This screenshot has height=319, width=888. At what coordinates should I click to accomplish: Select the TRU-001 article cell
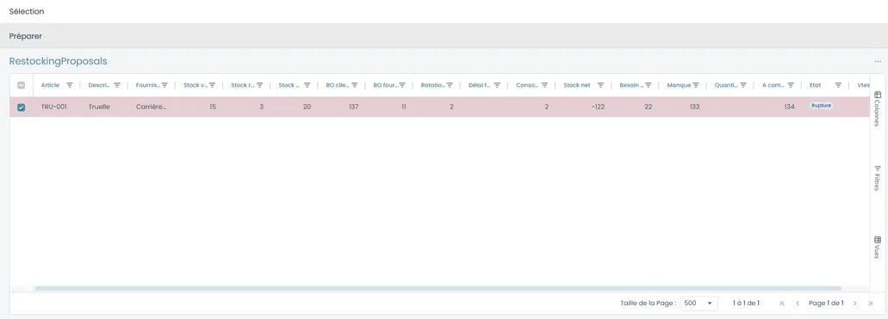point(57,107)
